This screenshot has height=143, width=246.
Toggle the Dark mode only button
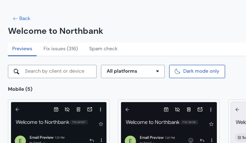pyautogui.click(x=197, y=71)
